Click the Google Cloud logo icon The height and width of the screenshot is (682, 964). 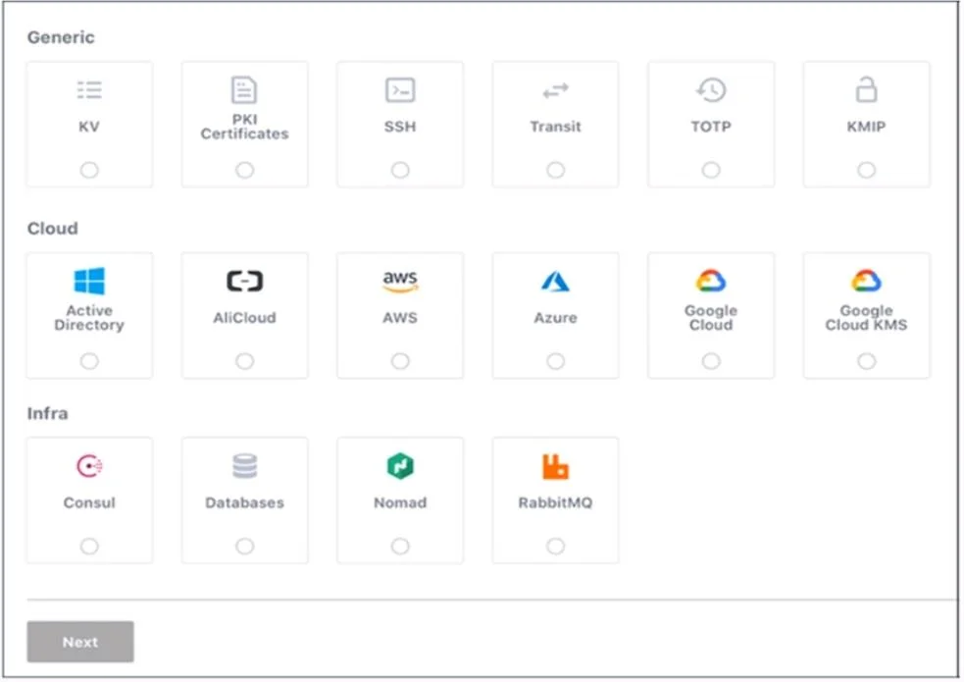(711, 281)
